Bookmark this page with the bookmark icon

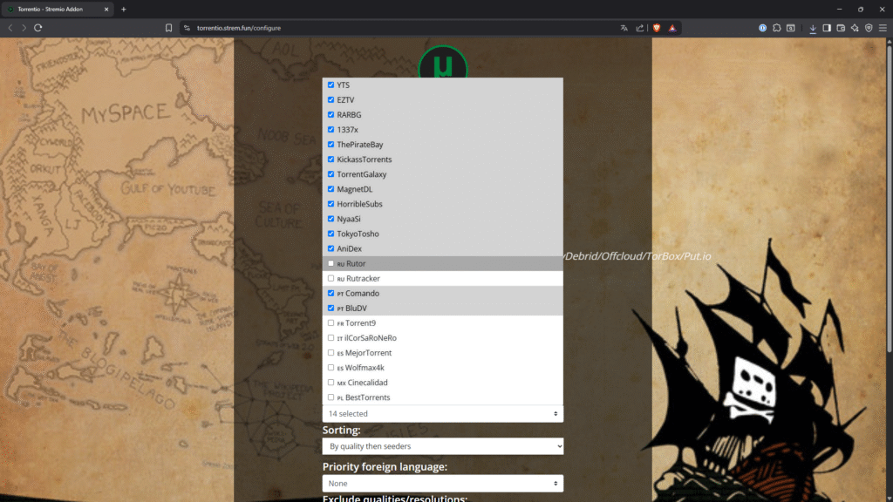168,28
